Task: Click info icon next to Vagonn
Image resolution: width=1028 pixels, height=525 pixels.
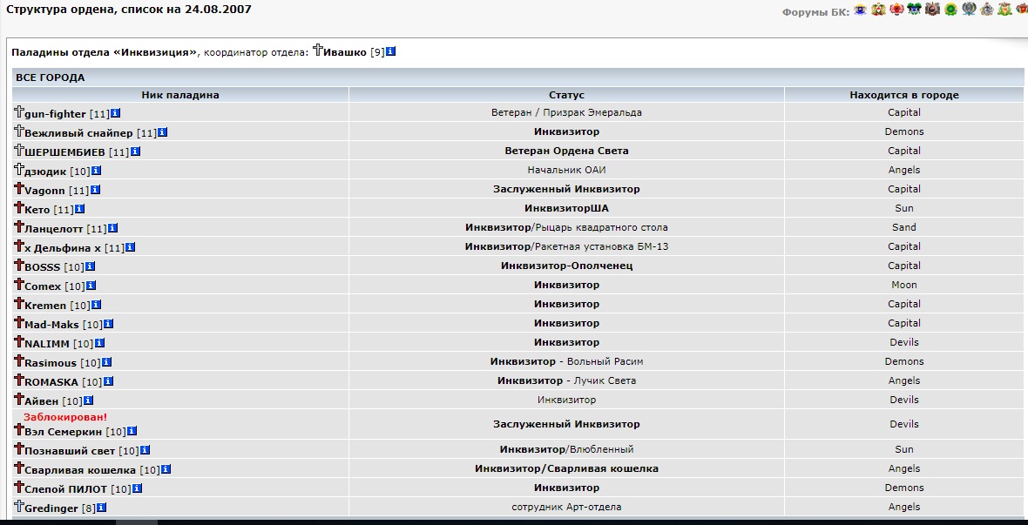Action: (96, 190)
